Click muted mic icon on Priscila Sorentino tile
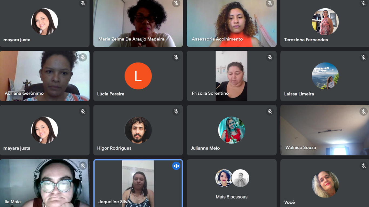 pyautogui.click(x=270, y=57)
